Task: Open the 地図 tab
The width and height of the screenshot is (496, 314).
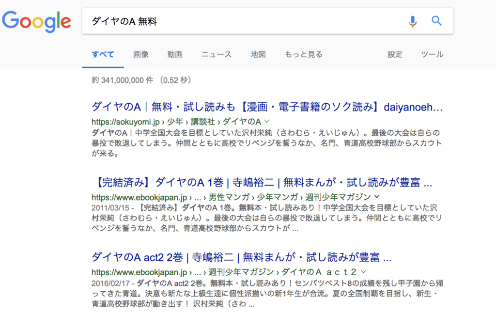Action: point(258,54)
